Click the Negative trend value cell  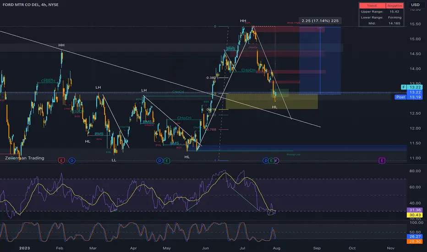[x=394, y=5]
